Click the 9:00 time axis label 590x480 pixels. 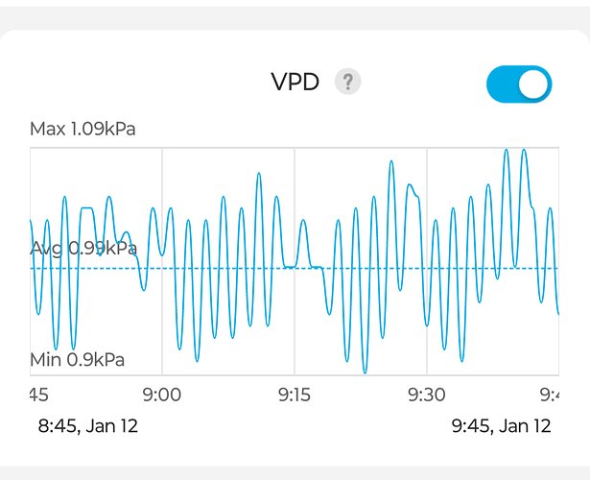[x=161, y=395]
